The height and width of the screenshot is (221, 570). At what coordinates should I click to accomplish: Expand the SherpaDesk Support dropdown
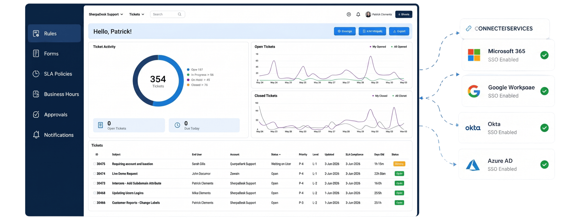[x=106, y=14]
